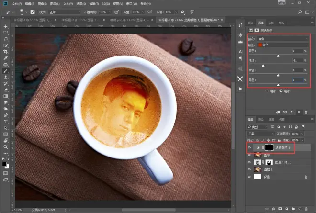316x213 pixels.
Task: Open the brush 模式 正常 dropdown
Action: [x=65, y=12]
